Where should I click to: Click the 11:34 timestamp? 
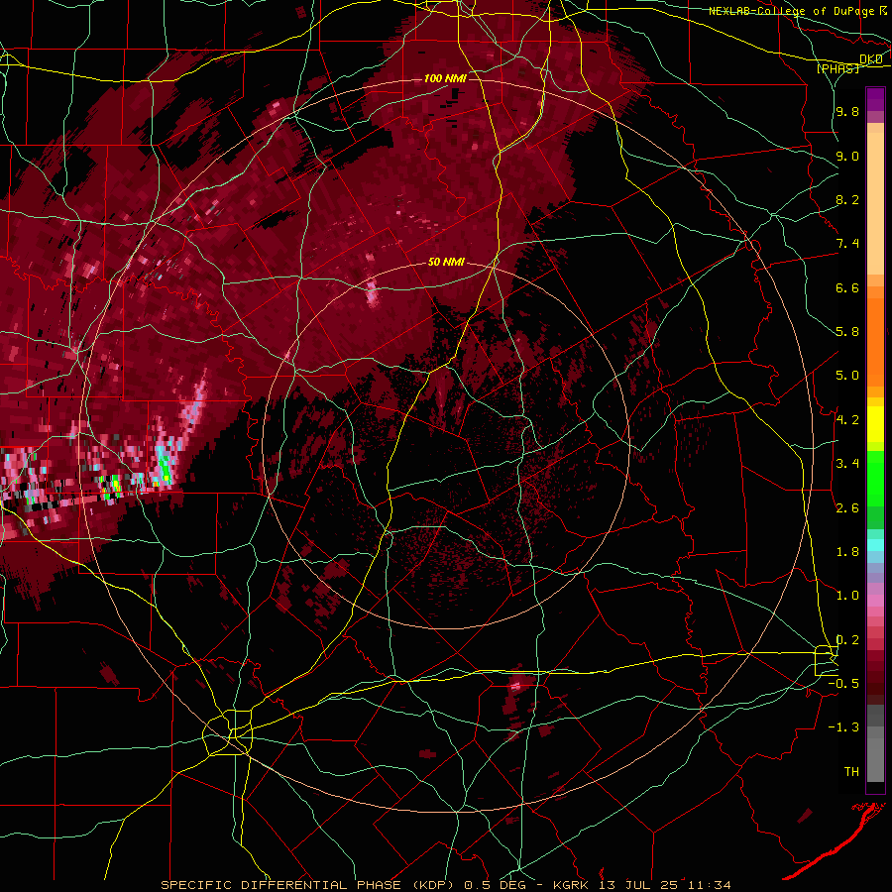point(709,885)
